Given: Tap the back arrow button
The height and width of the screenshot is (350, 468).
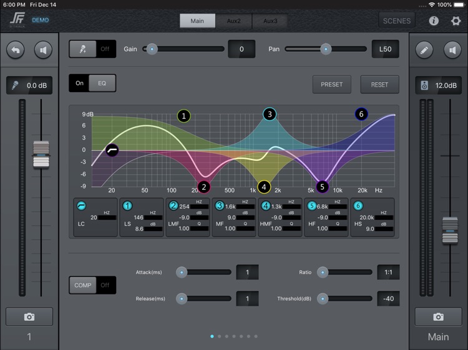Looking at the screenshot, I should (16, 50).
